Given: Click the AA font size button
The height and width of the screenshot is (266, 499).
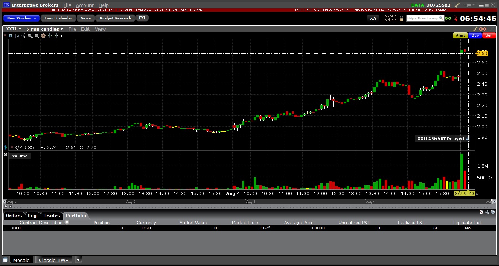Looking at the screenshot, I should (x=373, y=18).
